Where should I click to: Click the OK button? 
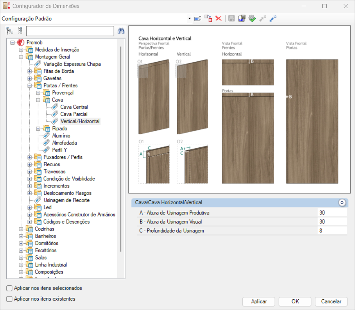[x=295, y=301]
